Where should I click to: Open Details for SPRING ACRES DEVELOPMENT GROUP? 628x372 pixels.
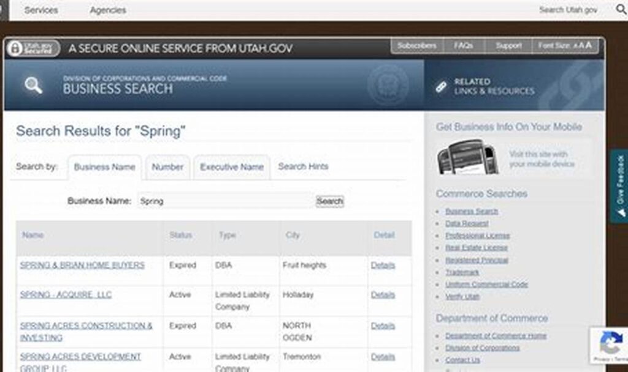click(383, 357)
